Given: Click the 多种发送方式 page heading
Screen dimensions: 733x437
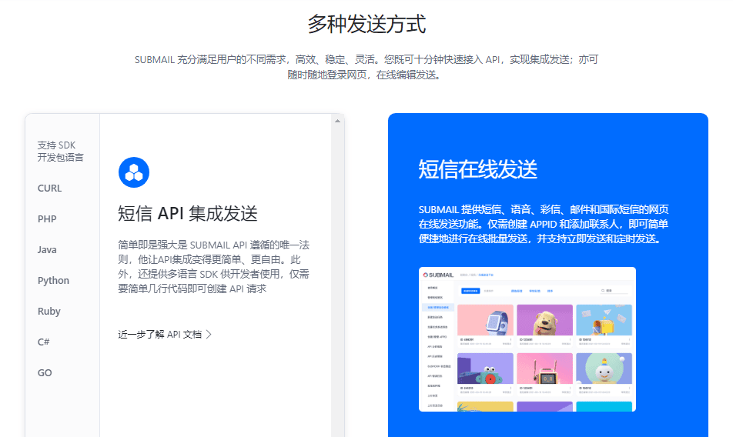Looking at the screenshot, I should [366, 24].
